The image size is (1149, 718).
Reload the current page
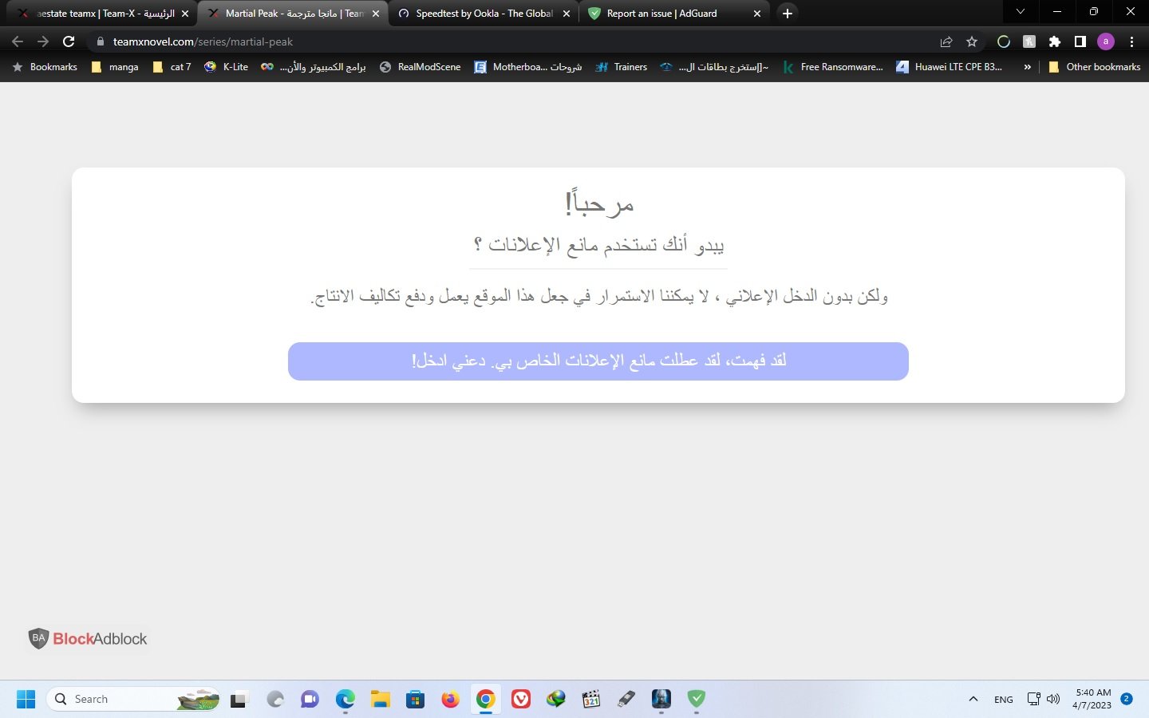(x=69, y=41)
